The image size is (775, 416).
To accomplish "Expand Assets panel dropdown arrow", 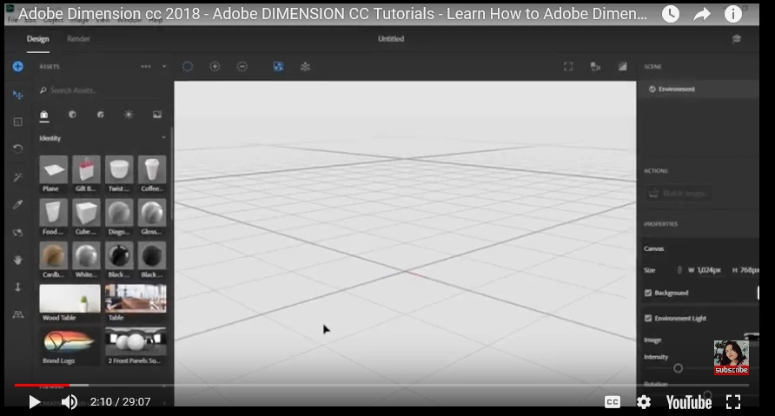I will pos(164,66).
